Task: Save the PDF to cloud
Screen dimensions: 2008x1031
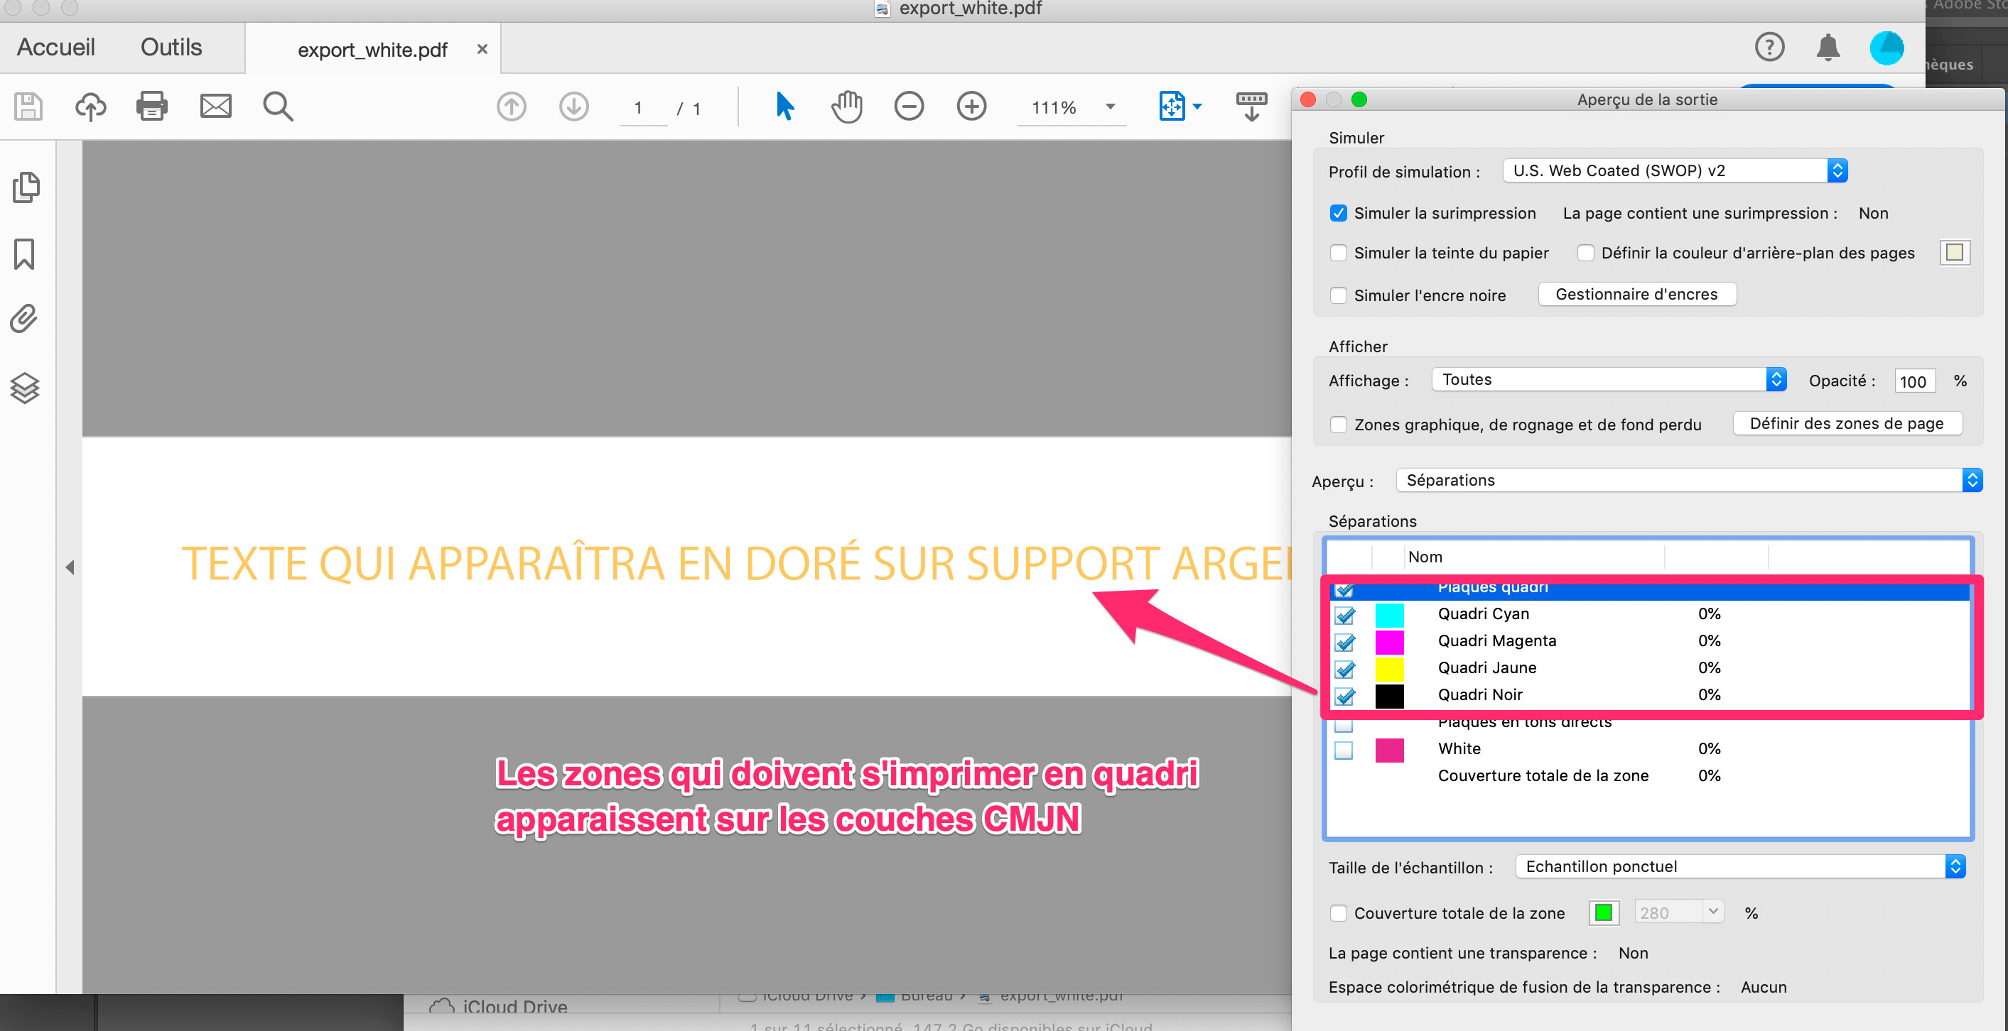Action: [90, 107]
